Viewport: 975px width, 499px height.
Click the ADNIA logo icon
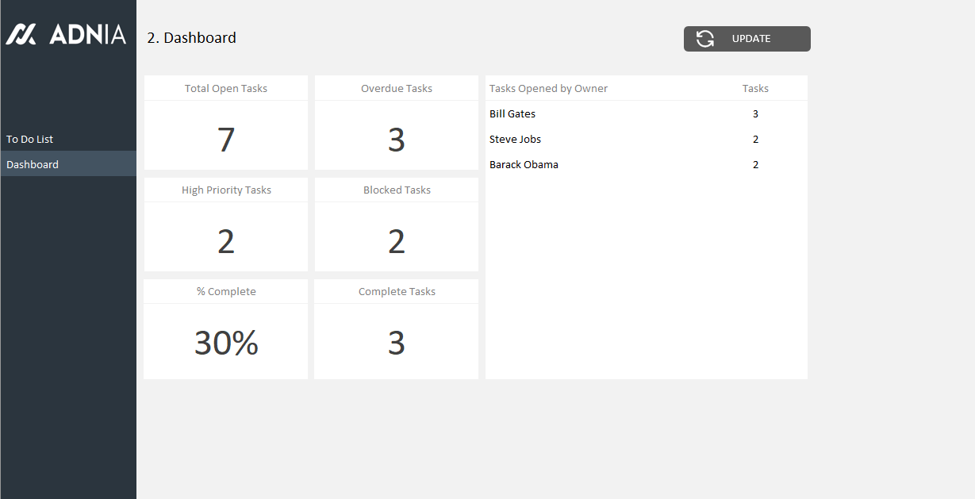pyautogui.click(x=21, y=34)
